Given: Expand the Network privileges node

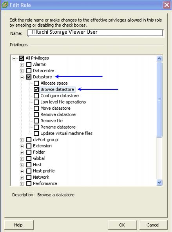Looking at the screenshot, I should tap(22, 178).
